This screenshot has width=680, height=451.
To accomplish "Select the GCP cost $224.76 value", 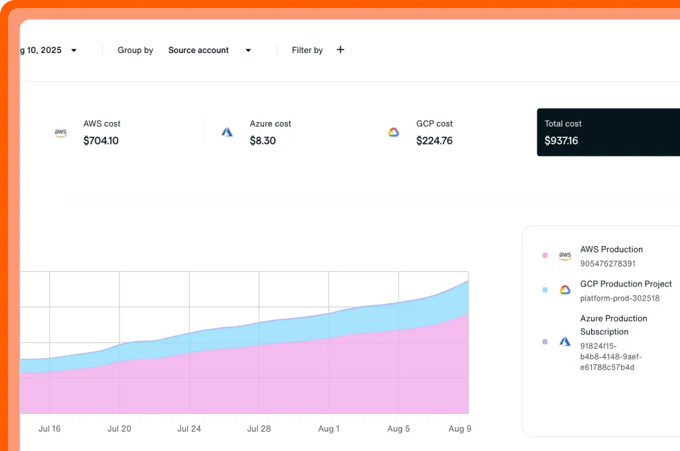I will point(434,141).
